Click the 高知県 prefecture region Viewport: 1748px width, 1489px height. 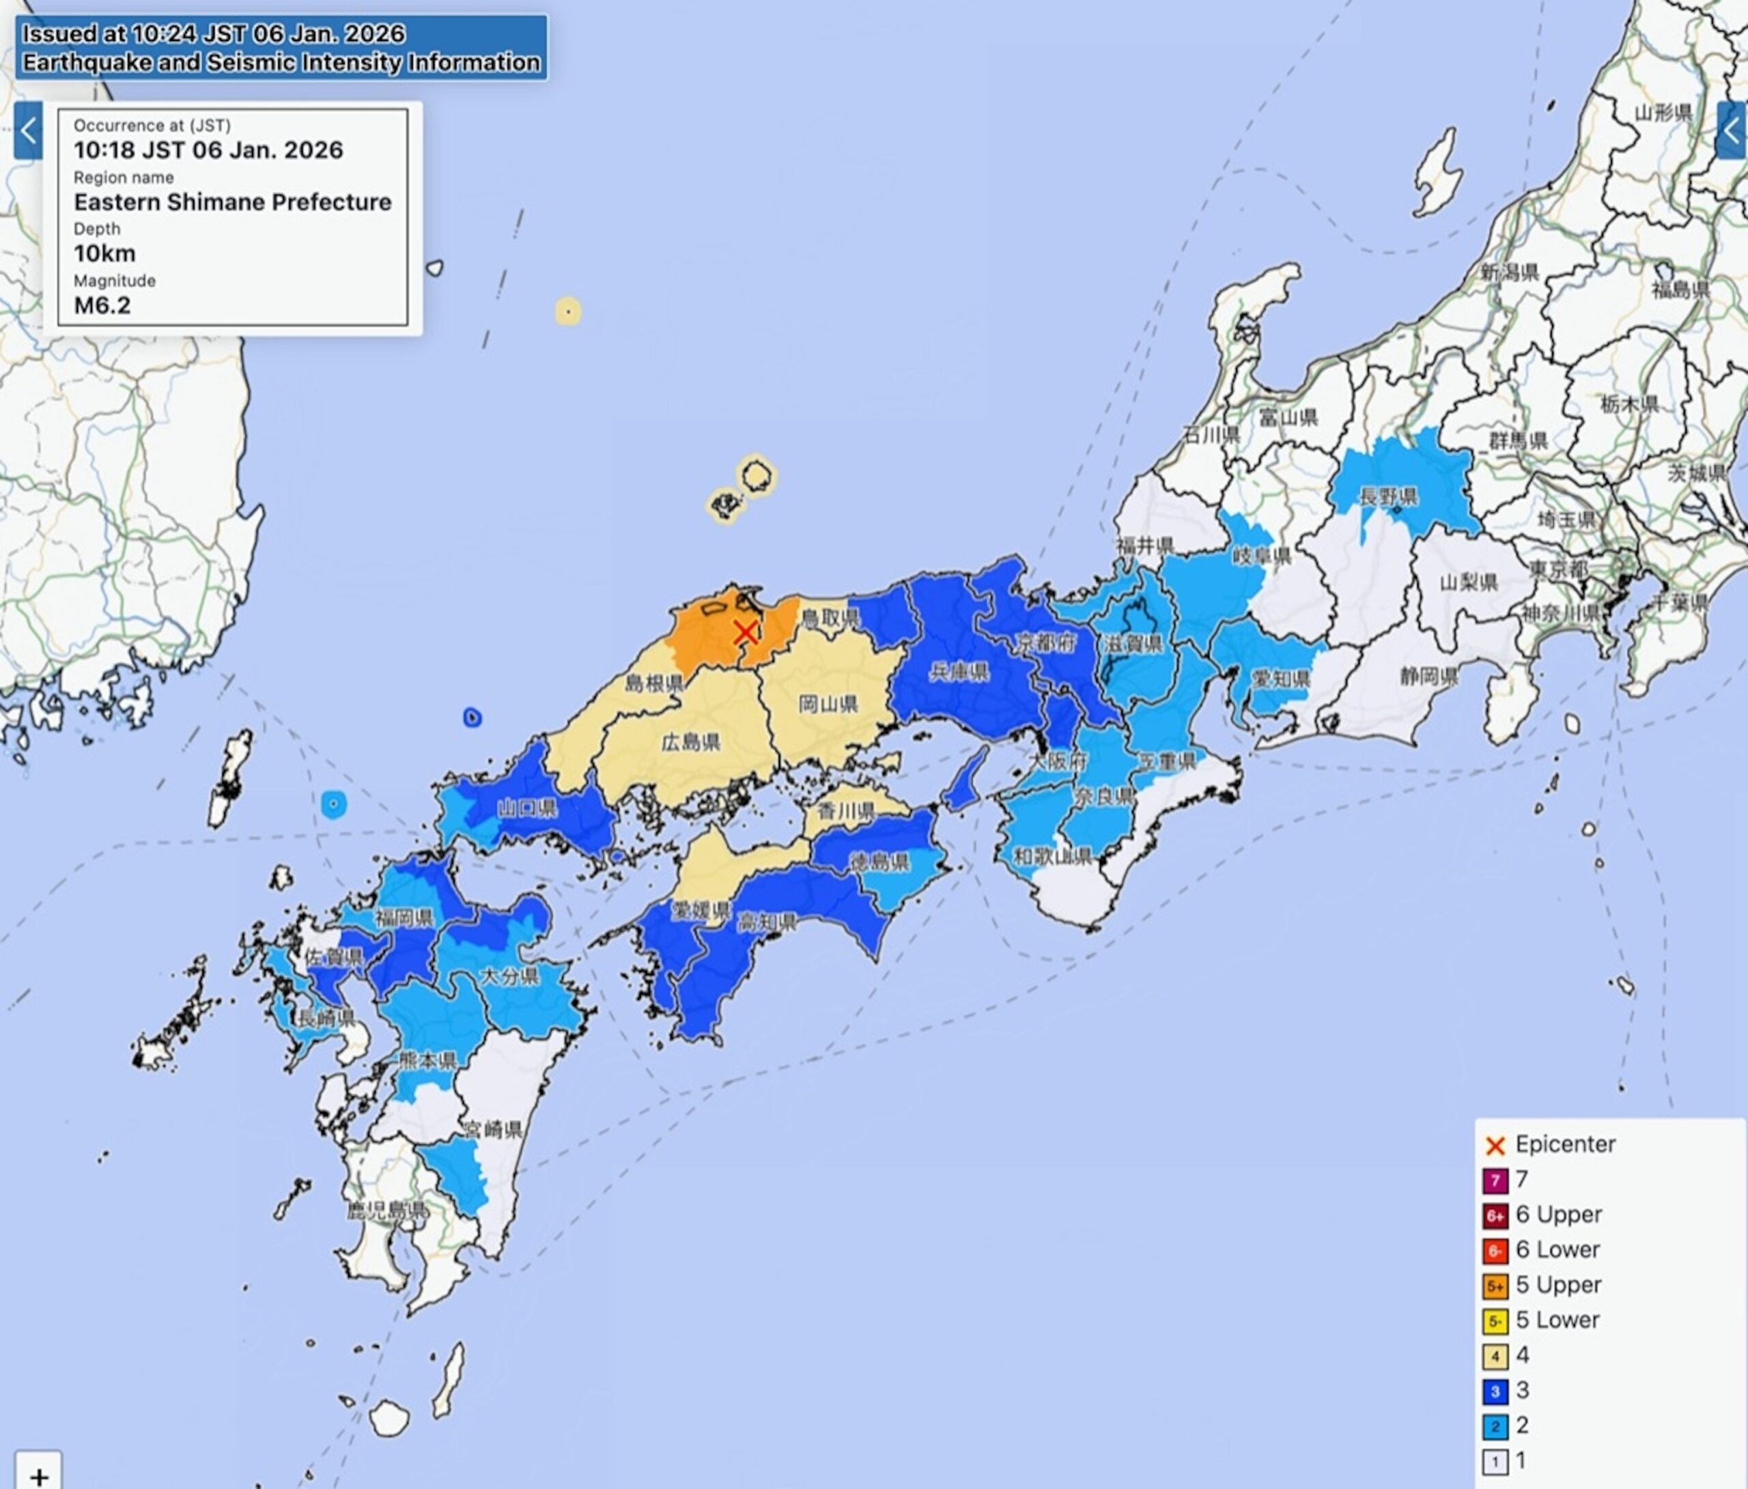(767, 922)
